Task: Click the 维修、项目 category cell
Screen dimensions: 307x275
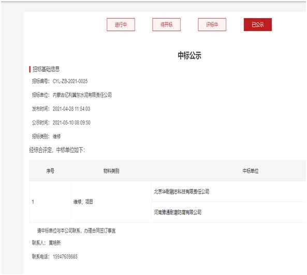Action: [83, 202]
